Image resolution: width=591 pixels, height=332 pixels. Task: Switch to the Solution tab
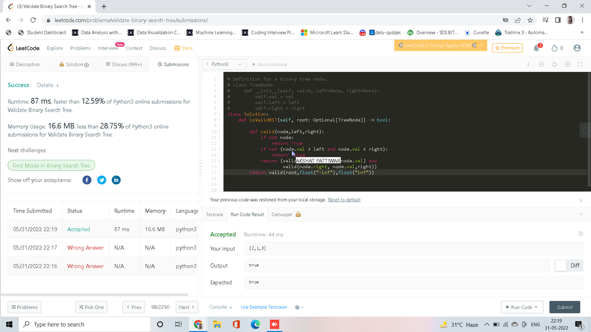(x=74, y=64)
